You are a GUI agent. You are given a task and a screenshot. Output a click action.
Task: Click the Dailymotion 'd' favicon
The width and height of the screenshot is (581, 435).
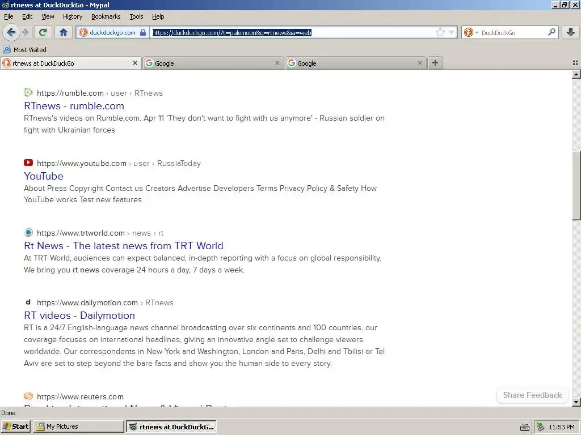[28, 302]
